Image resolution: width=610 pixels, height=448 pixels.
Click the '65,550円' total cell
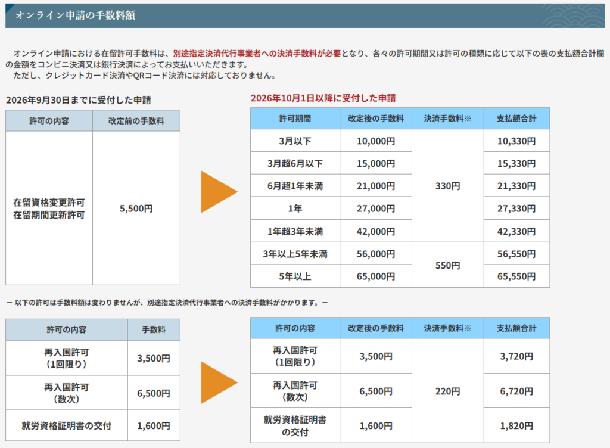(x=516, y=276)
